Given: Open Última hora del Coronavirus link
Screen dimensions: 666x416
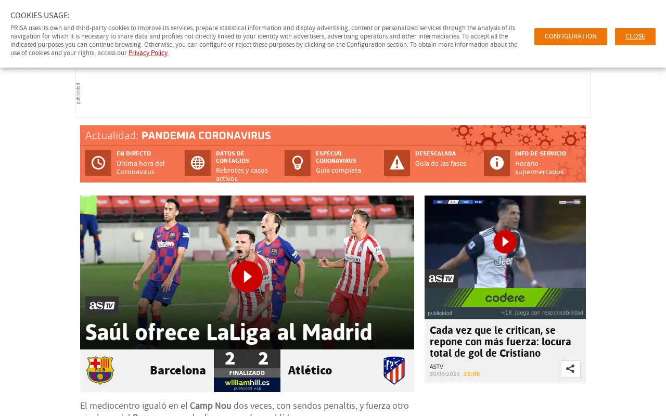Looking at the screenshot, I should [x=140, y=167].
